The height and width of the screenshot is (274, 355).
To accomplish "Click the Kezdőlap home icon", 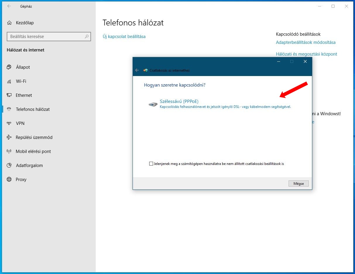I will tap(9, 23).
